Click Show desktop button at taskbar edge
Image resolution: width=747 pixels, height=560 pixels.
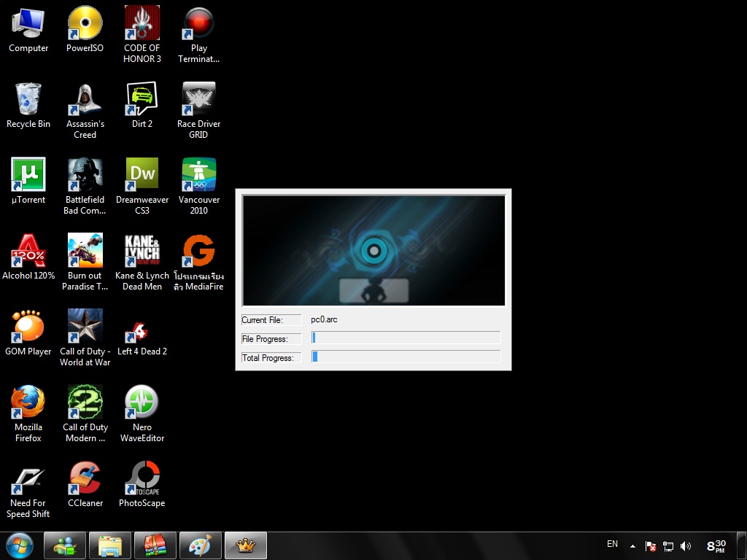pos(742,545)
